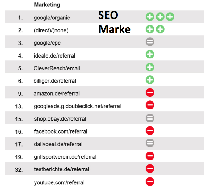
Task: Click the large SEO label
Action: click(x=108, y=15)
